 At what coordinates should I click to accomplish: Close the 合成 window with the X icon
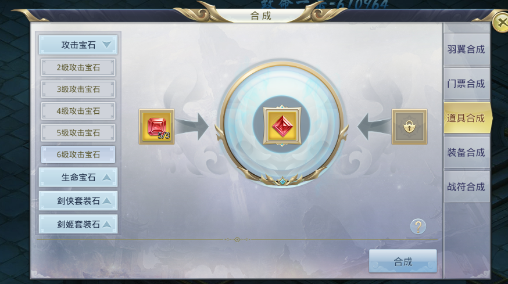pyautogui.click(x=500, y=23)
